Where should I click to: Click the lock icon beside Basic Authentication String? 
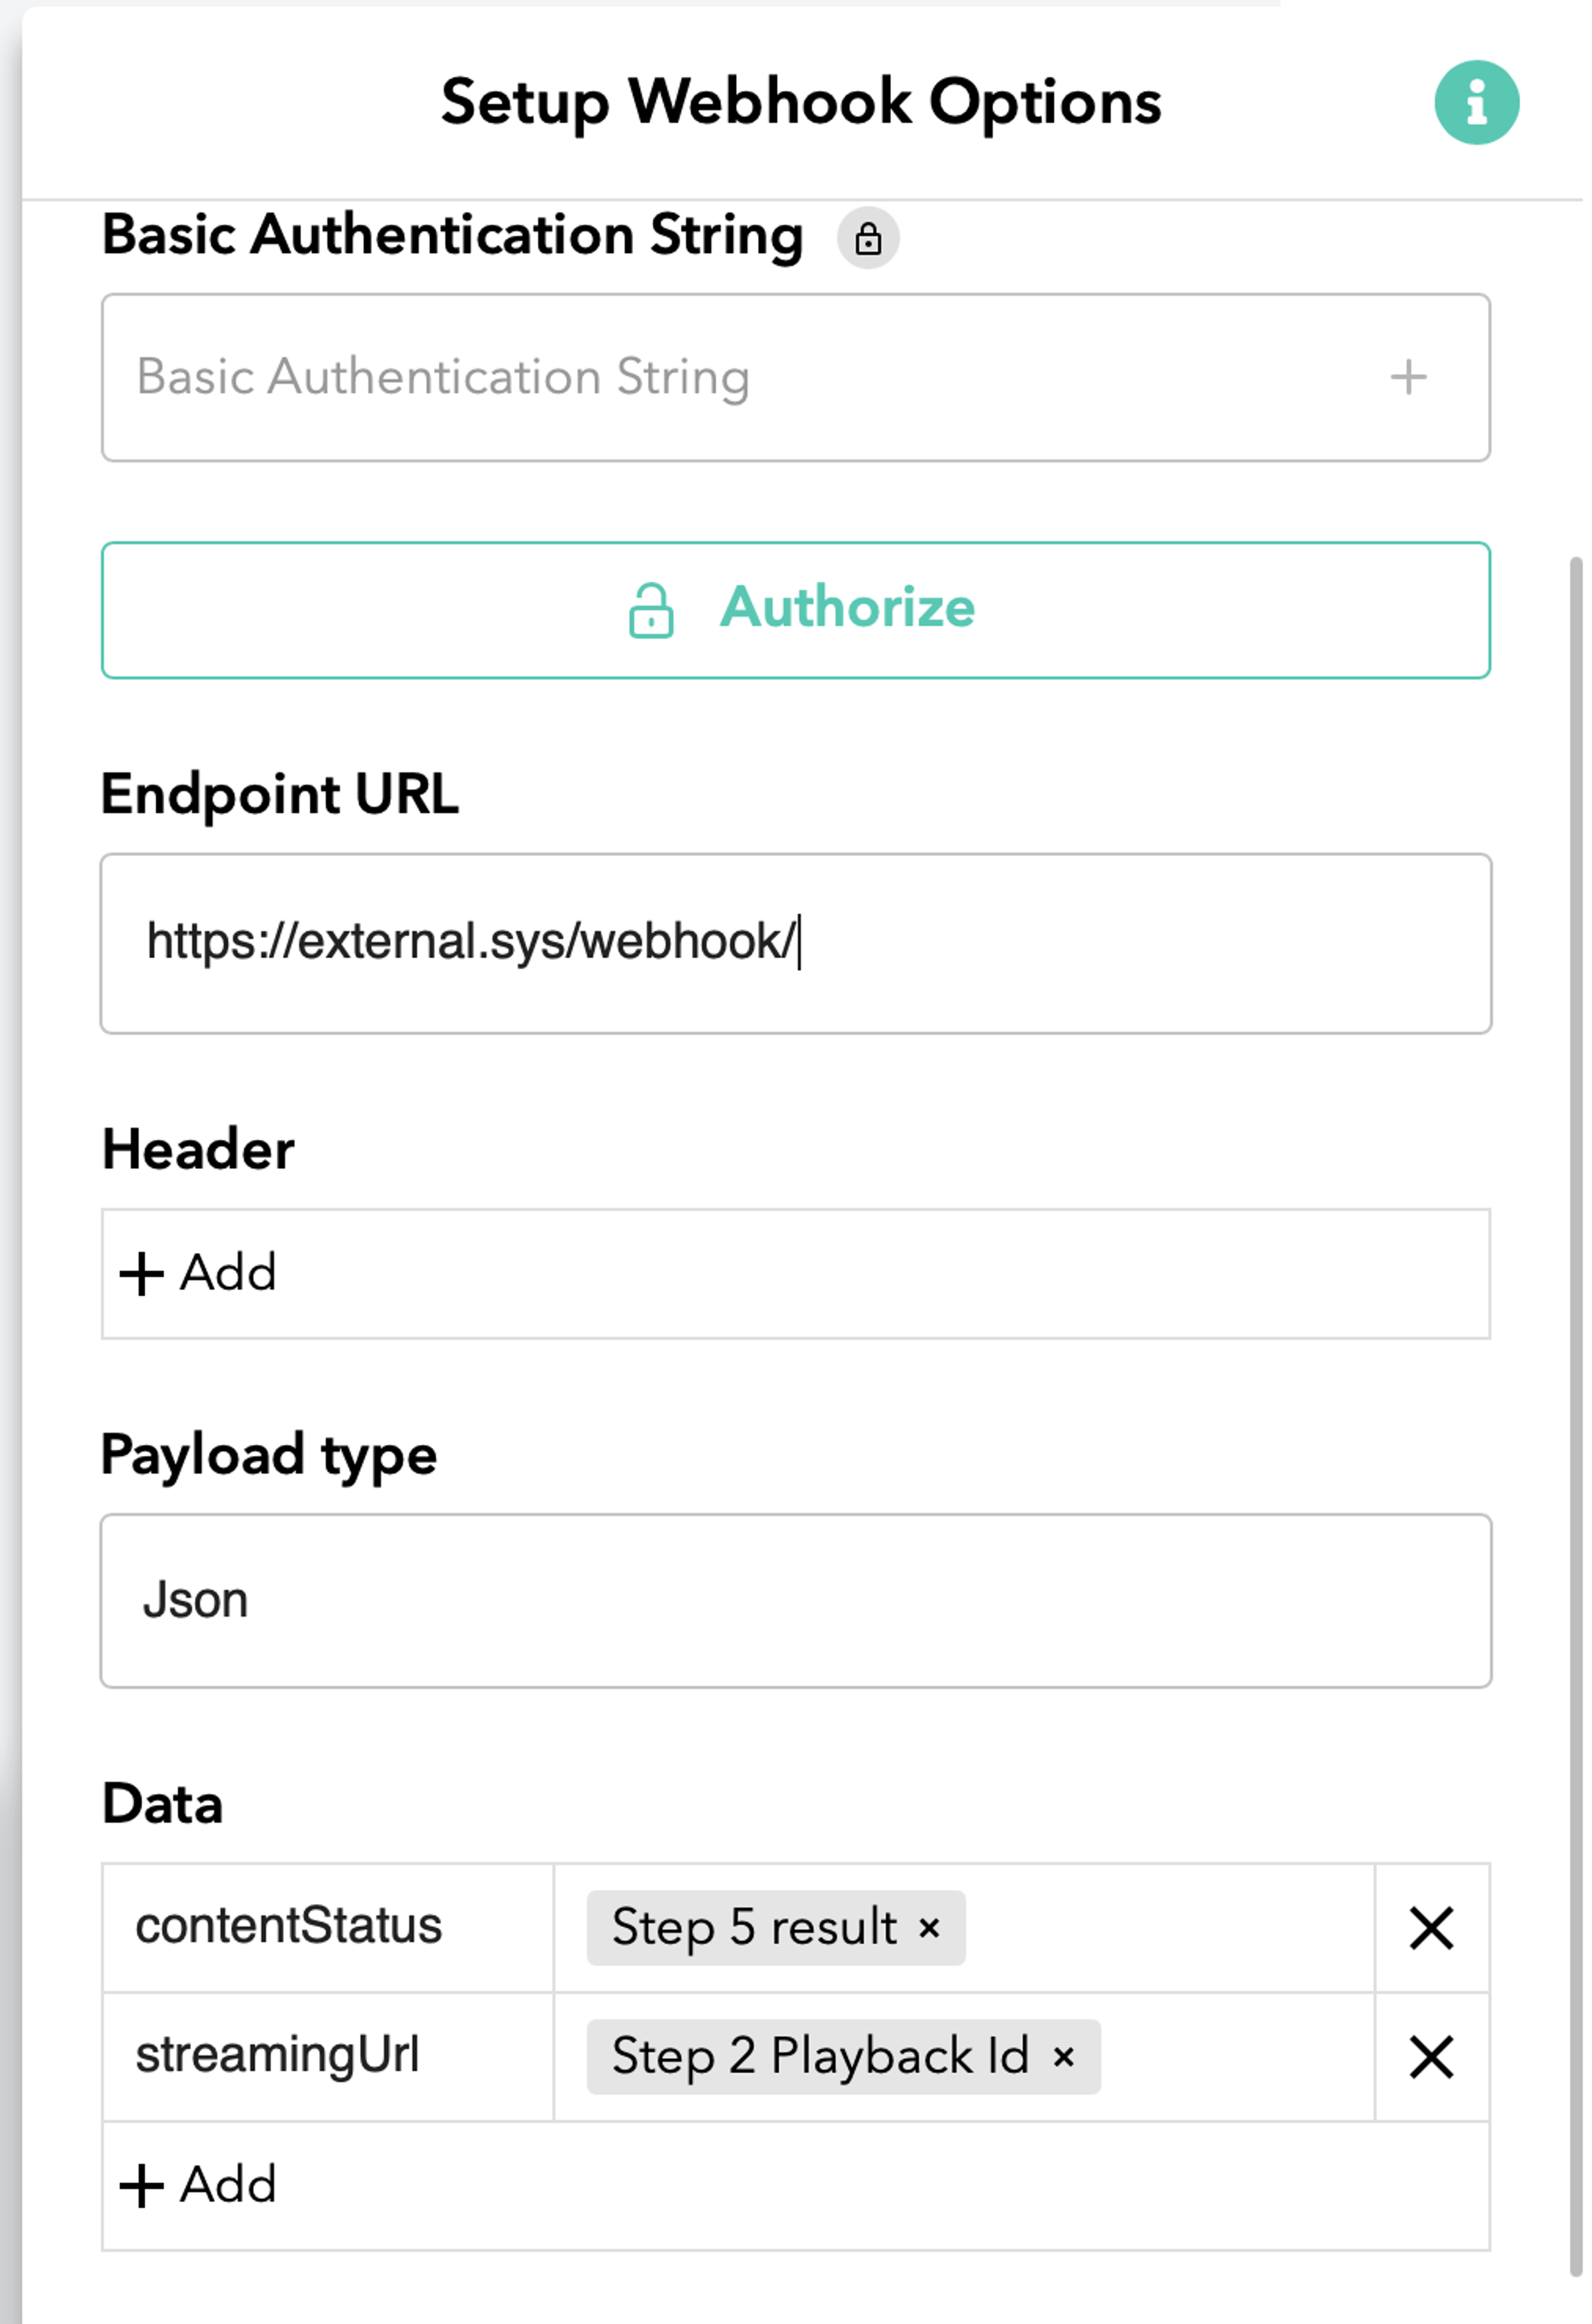[868, 238]
